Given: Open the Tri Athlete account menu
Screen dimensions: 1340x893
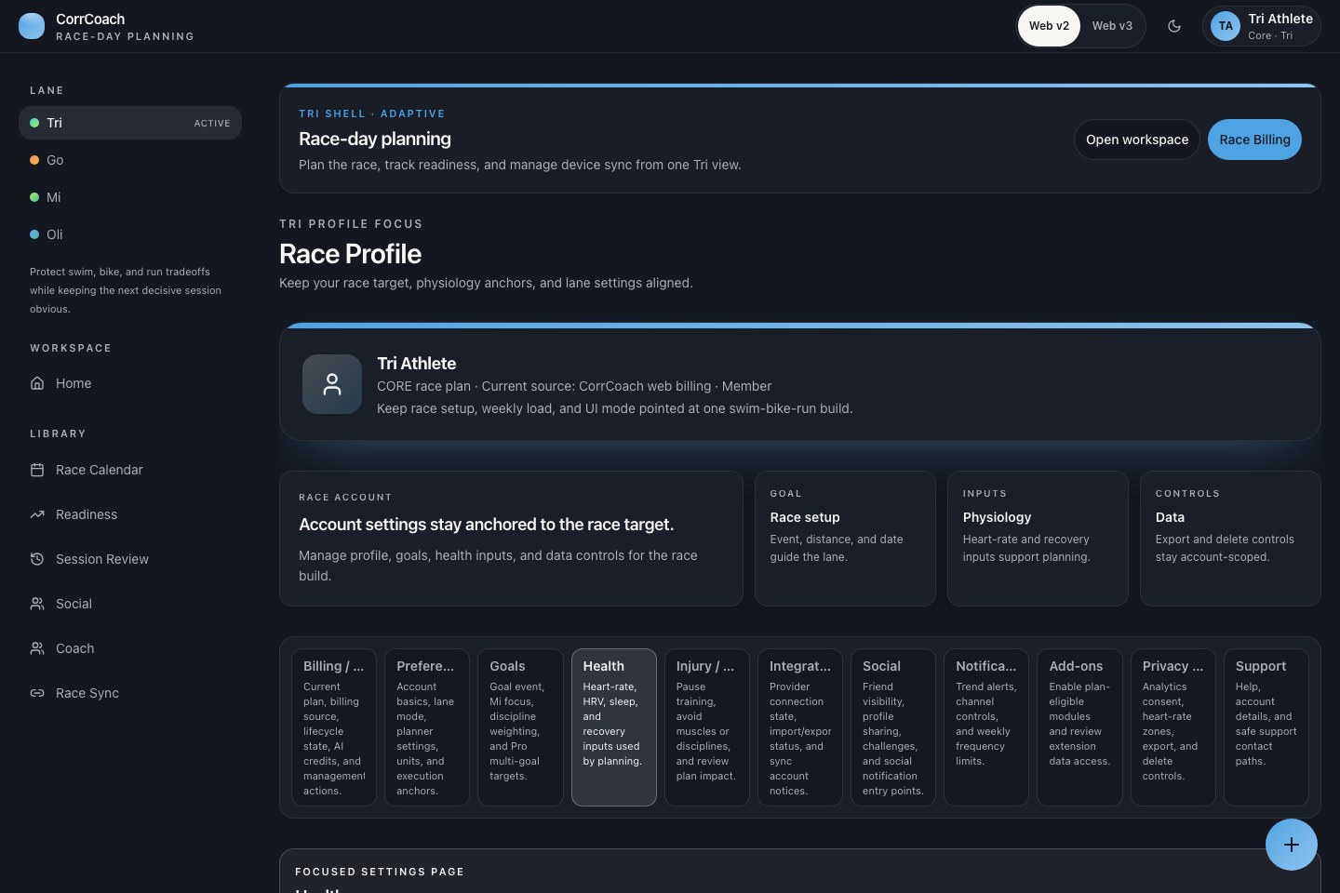Looking at the screenshot, I should [x=1262, y=26].
